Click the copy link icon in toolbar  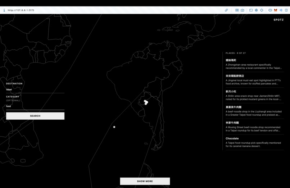(x=226, y=10)
